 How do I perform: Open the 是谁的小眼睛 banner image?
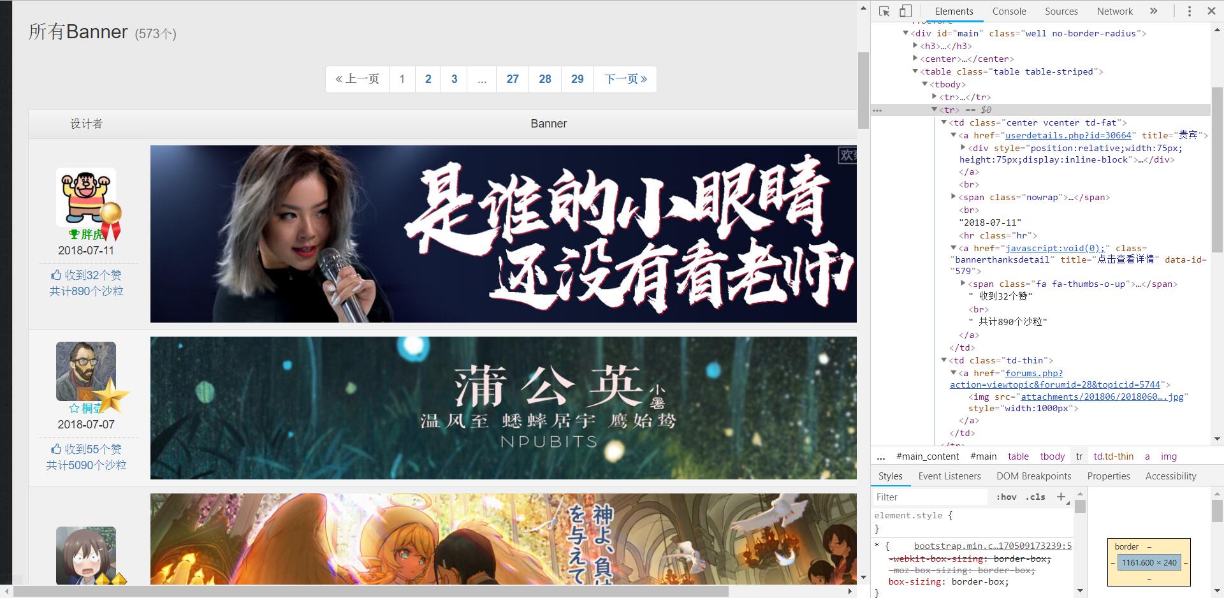(504, 234)
